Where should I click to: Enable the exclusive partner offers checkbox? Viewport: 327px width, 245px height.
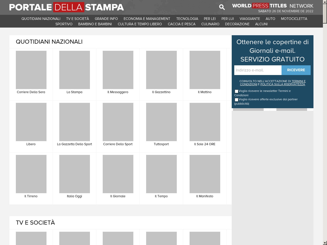point(237,100)
